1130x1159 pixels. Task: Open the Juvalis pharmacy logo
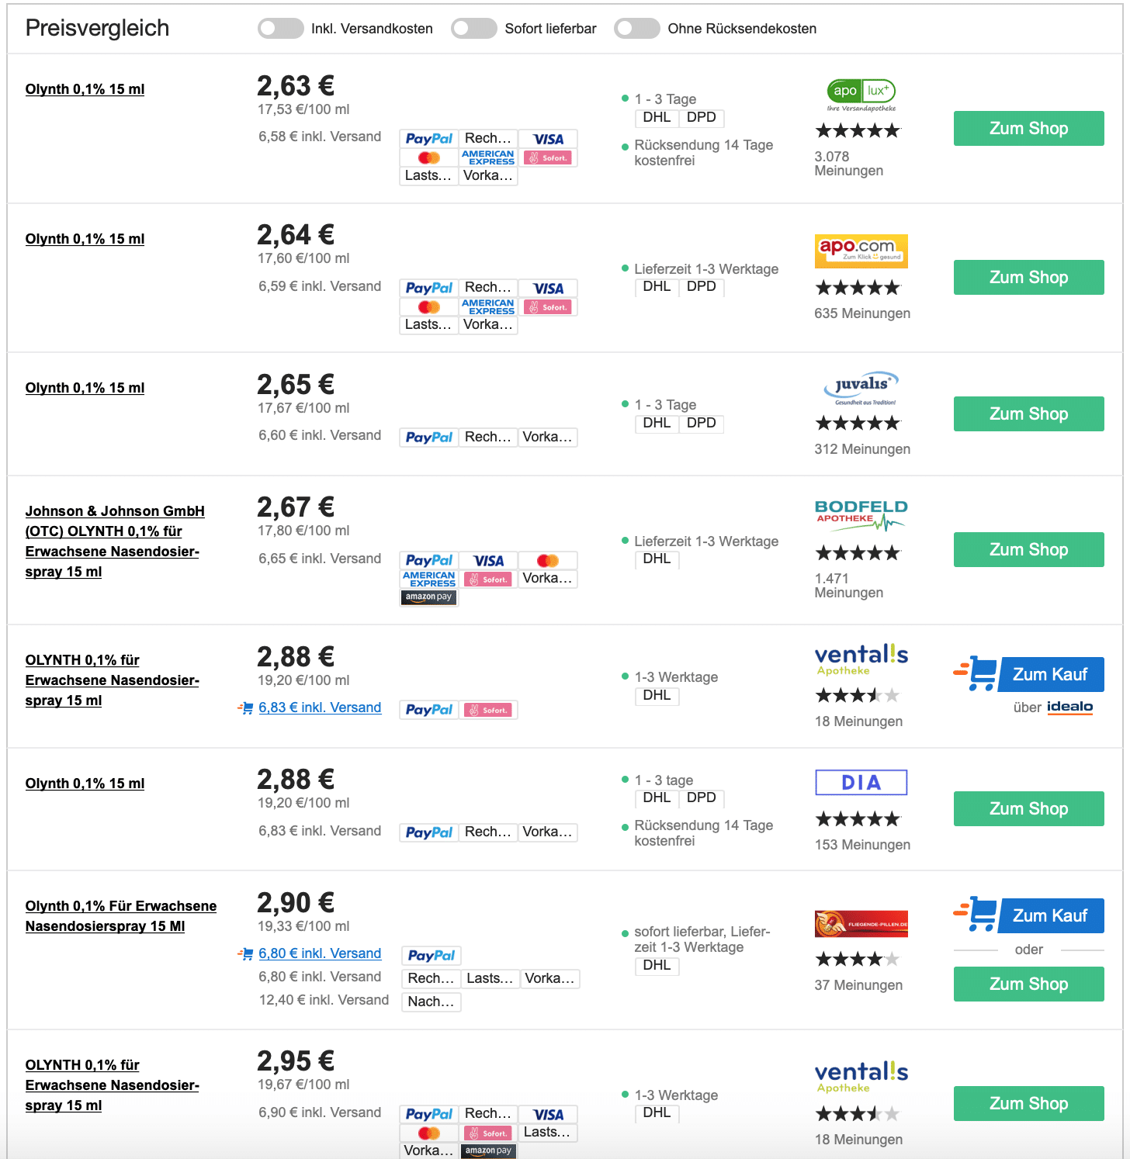pos(861,387)
